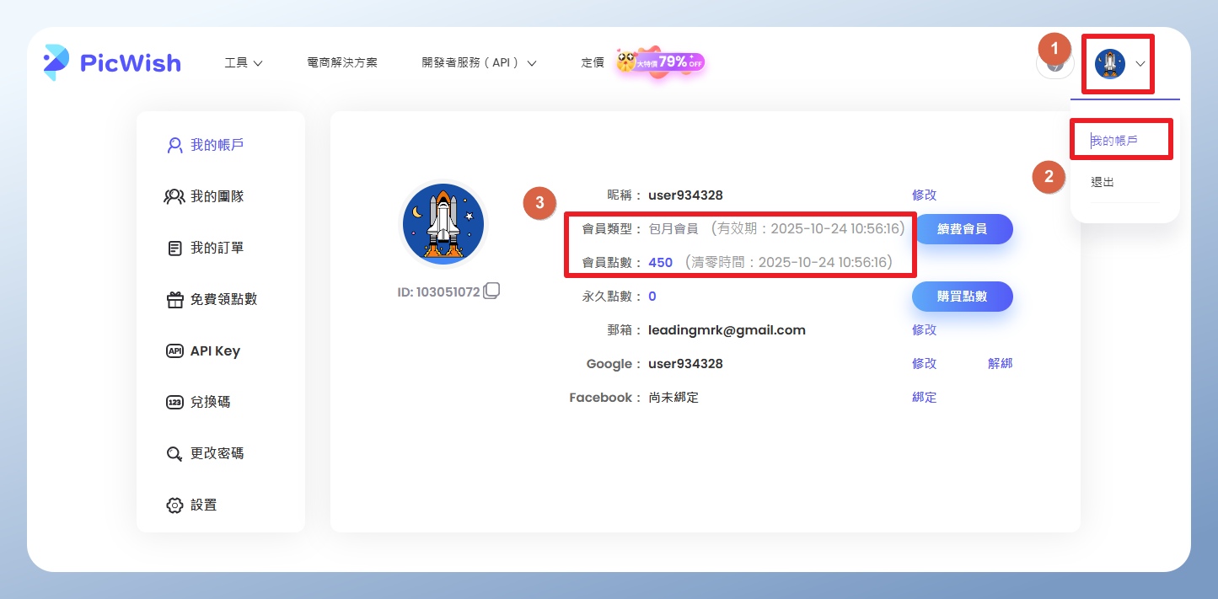Copy the user ID with copy icon
This screenshot has height=599, width=1218.
click(491, 291)
